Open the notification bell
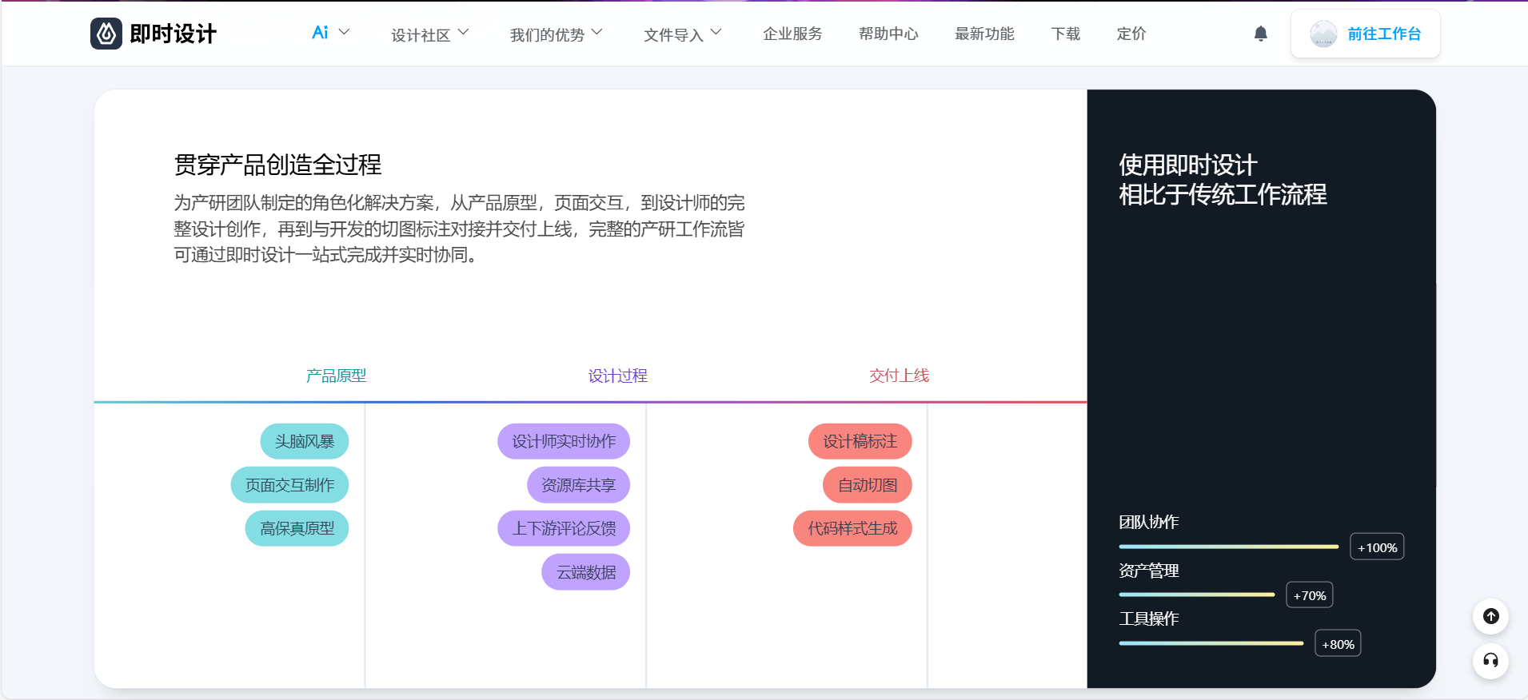 coord(1260,34)
